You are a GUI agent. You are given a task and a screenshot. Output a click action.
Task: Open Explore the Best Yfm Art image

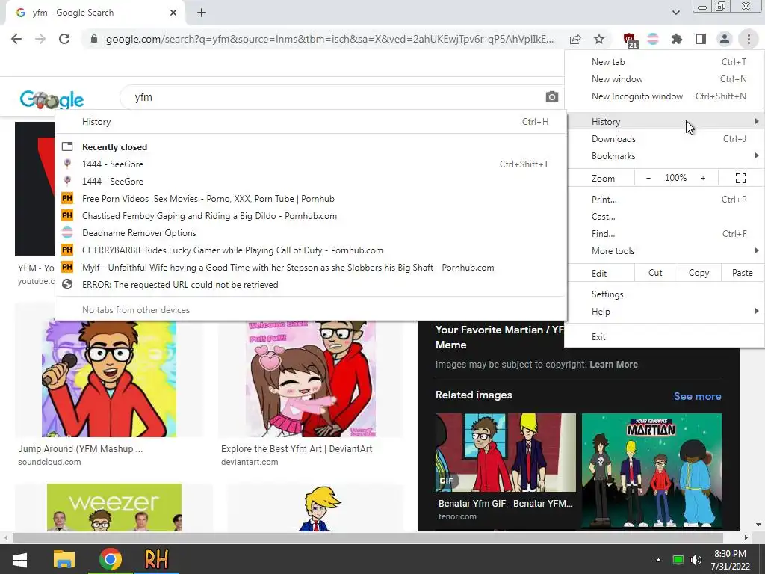(311, 378)
